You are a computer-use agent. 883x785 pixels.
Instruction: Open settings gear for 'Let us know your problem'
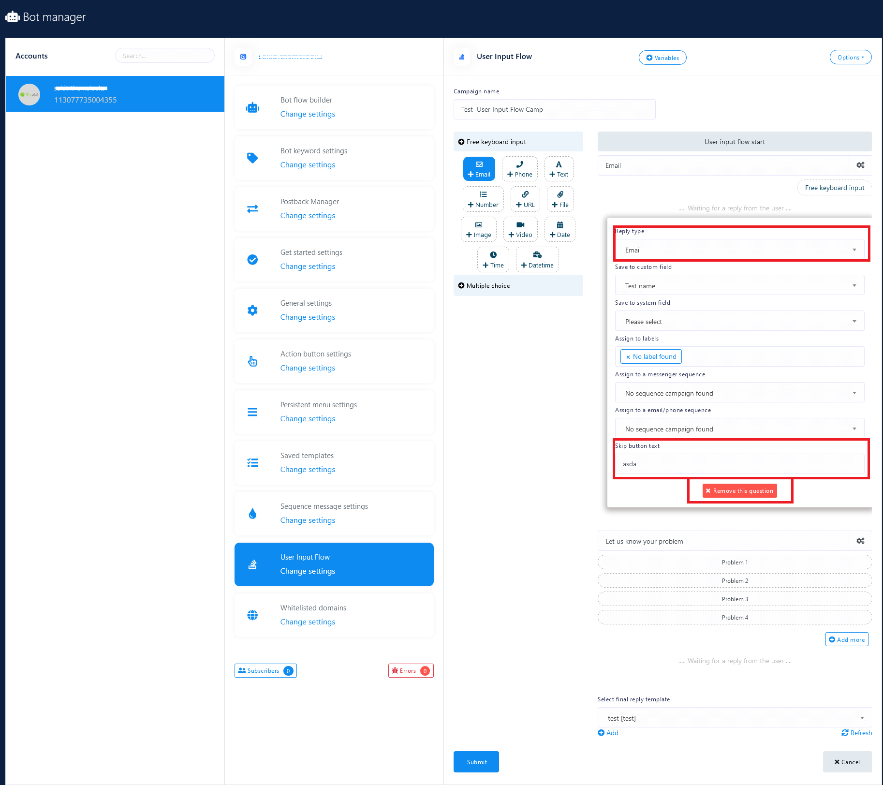pyautogui.click(x=860, y=541)
